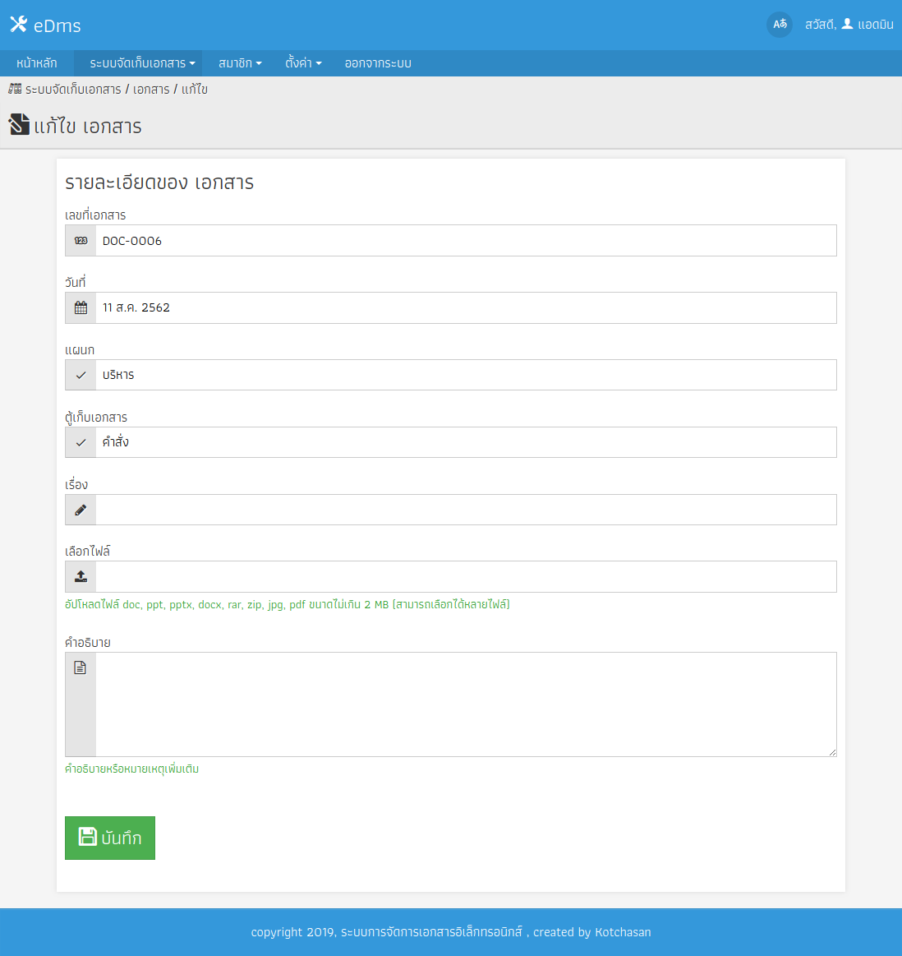902x956 pixels.
Task: Open the แผนก department dropdown
Action: [465, 375]
